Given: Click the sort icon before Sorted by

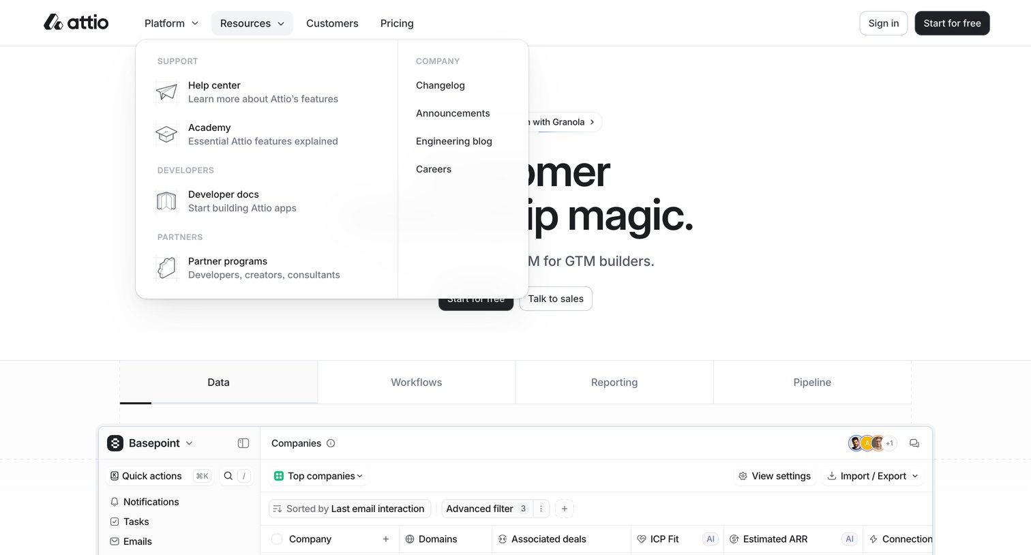Looking at the screenshot, I should coord(278,509).
